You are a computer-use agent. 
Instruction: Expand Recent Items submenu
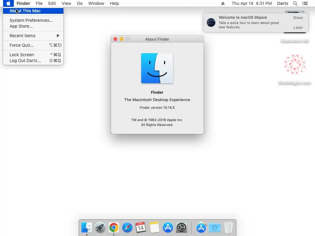coord(33,36)
